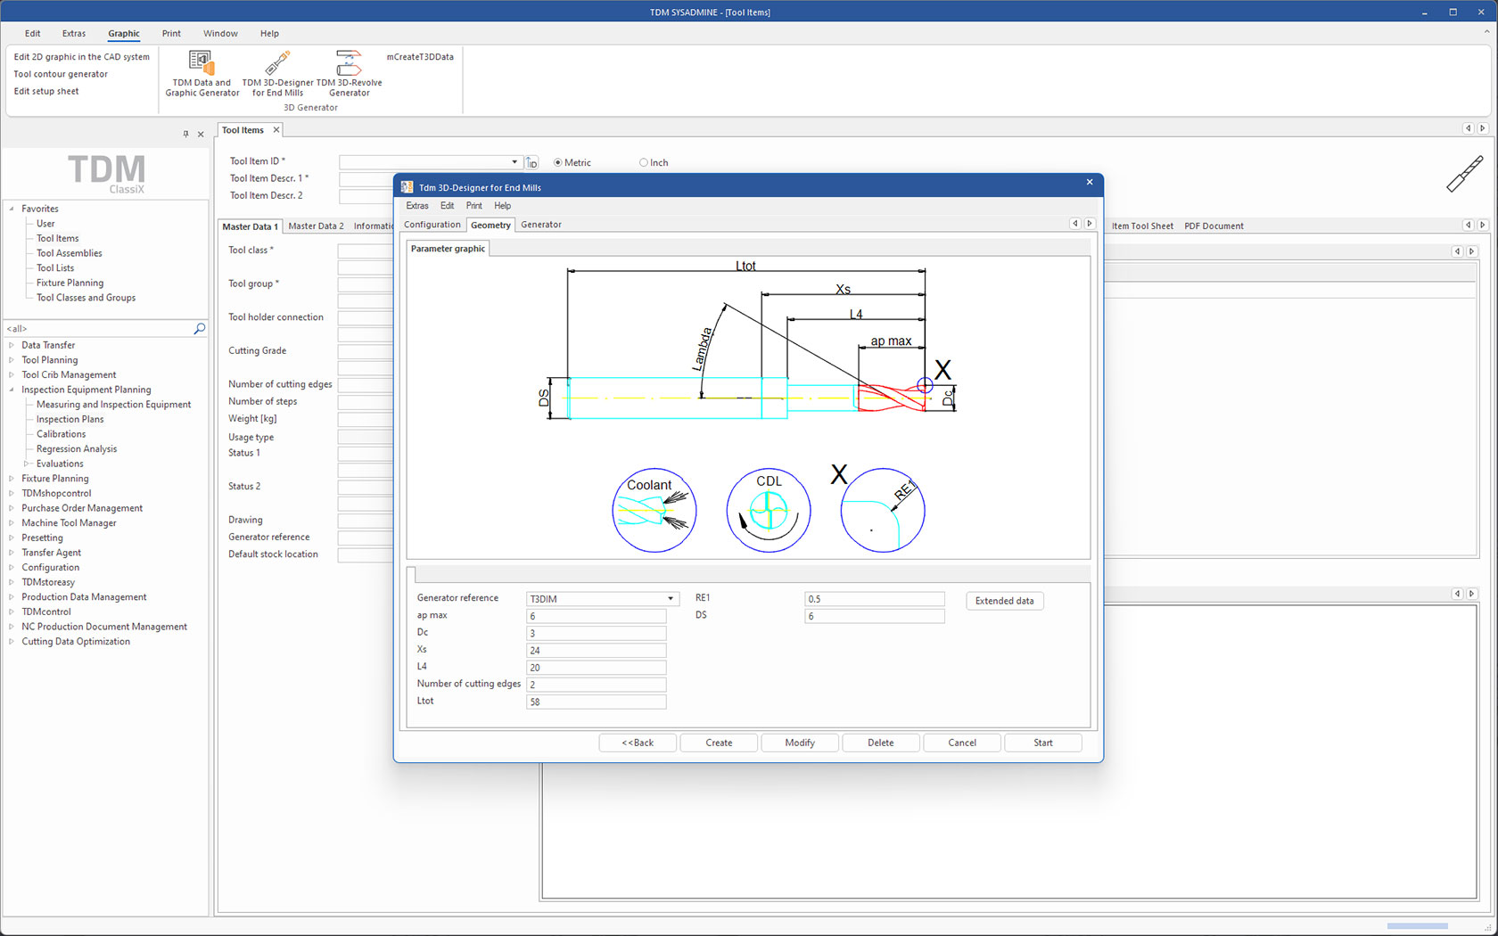Select Tool Items in Favorites
This screenshot has width=1498, height=936.
pyautogui.click(x=58, y=238)
